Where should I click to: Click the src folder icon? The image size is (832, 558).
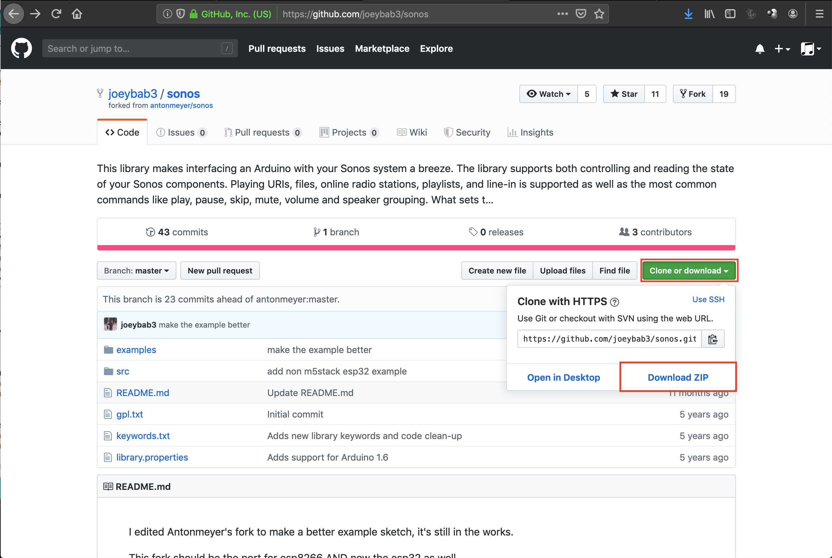pyautogui.click(x=108, y=371)
